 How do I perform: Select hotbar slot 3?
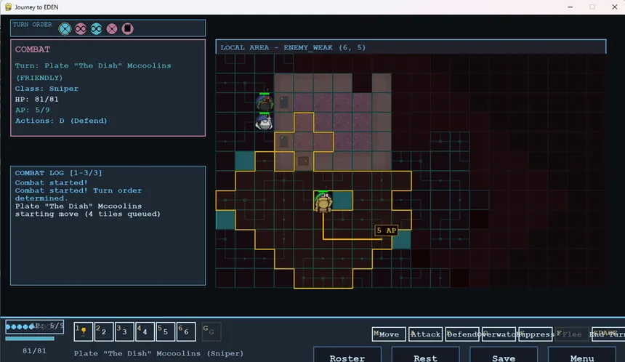point(124,331)
